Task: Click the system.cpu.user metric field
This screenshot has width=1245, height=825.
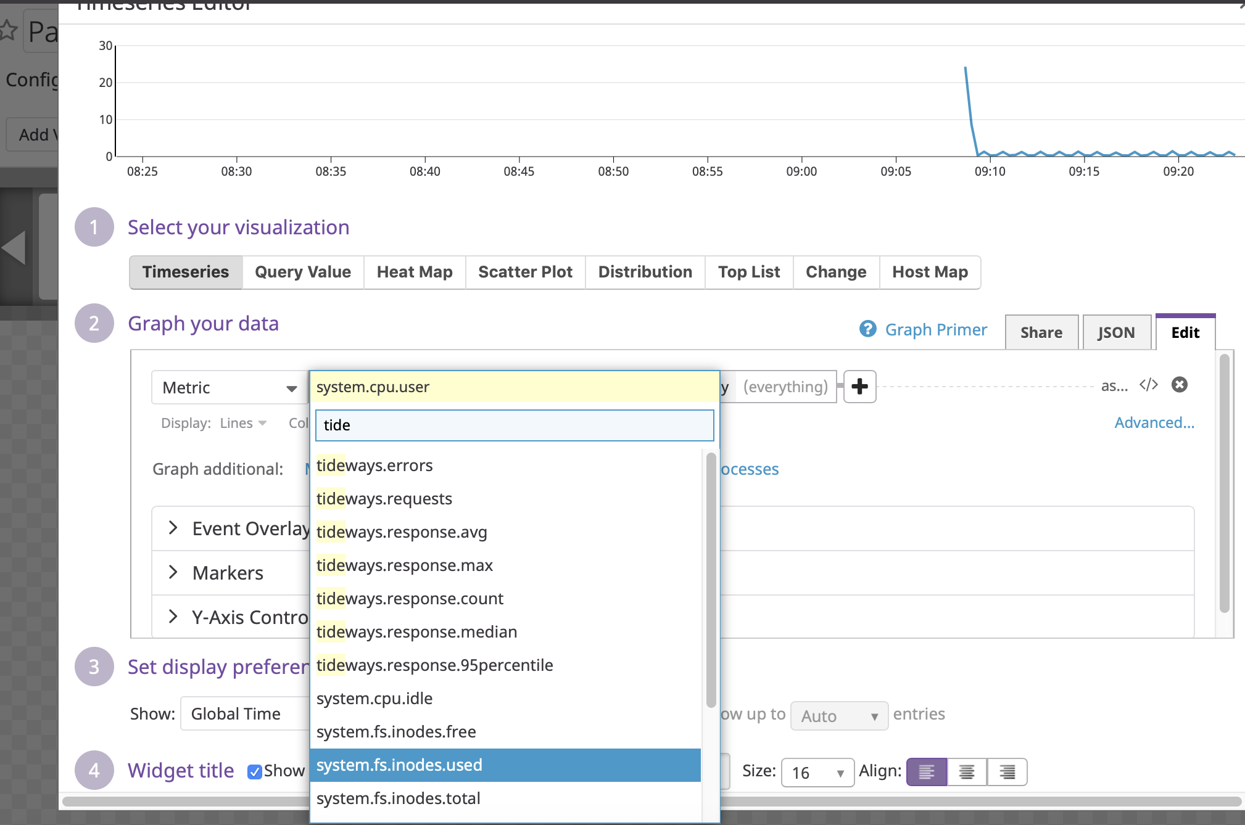Action: [515, 387]
